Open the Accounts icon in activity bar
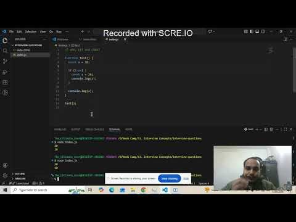 point(5,165)
